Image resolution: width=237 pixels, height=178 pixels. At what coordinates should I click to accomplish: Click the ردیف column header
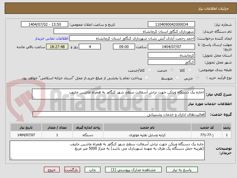pos(227,127)
